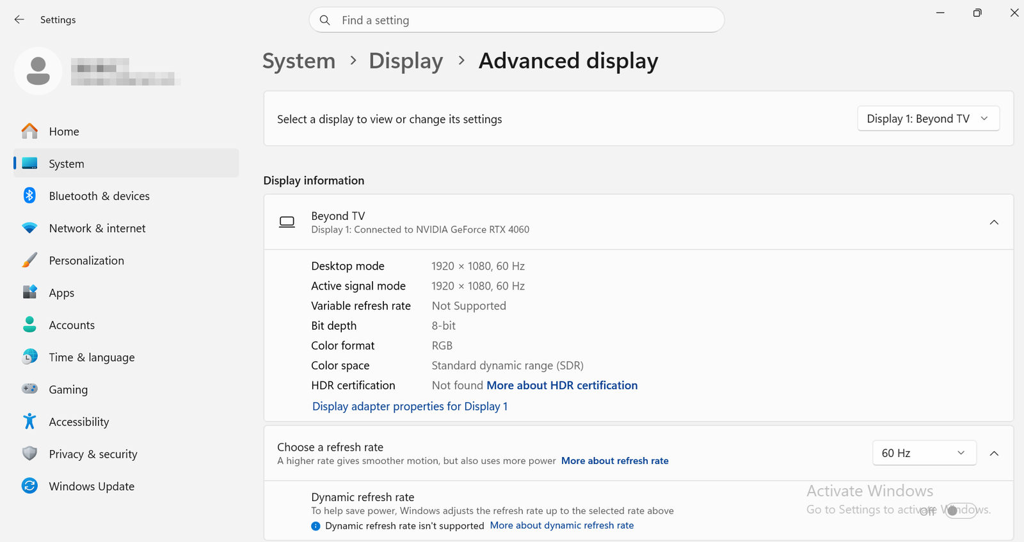Click the Windows Update sync icon
The height and width of the screenshot is (542, 1024).
[29, 486]
